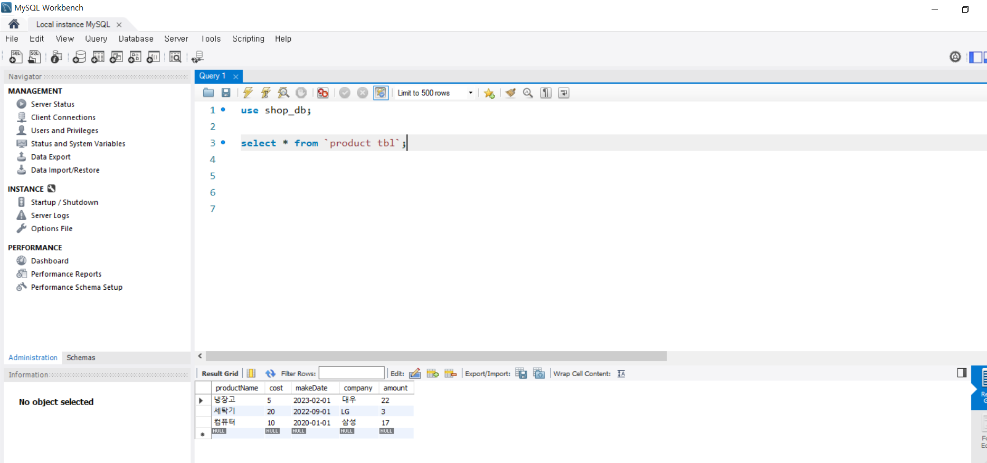Click the account circle icon top right
The image size is (987, 463).
click(x=955, y=56)
